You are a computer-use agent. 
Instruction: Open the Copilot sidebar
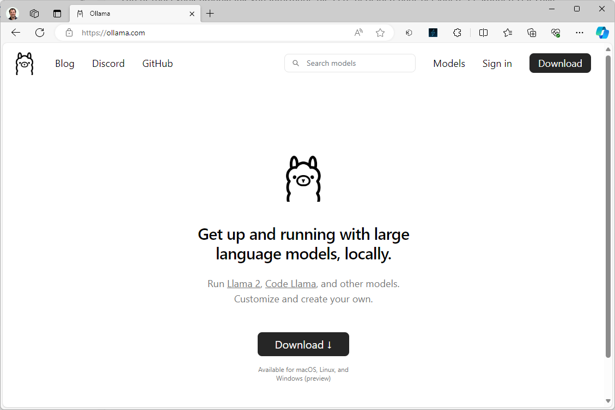[602, 33]
